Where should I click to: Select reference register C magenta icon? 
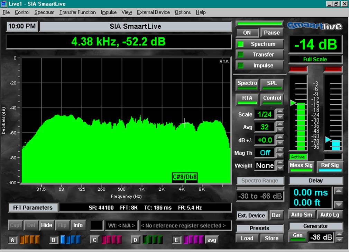[111, 240]
